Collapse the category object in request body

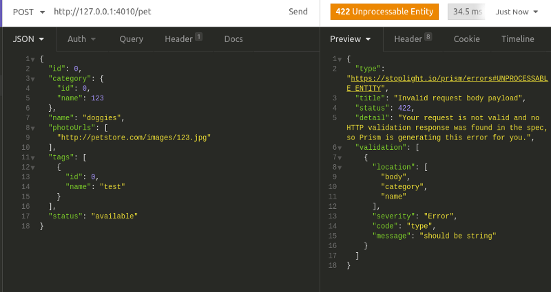point(33,79)
